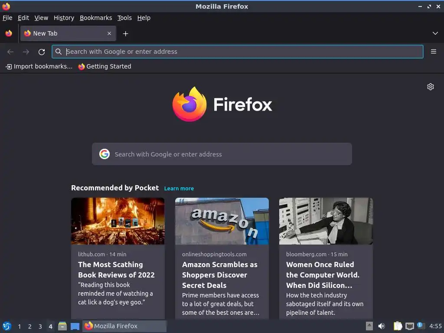Open the black-and-white computer woman thumbnail
This screenshot has height=333, width=444.
pyautogui.click(x=326, y=221)
